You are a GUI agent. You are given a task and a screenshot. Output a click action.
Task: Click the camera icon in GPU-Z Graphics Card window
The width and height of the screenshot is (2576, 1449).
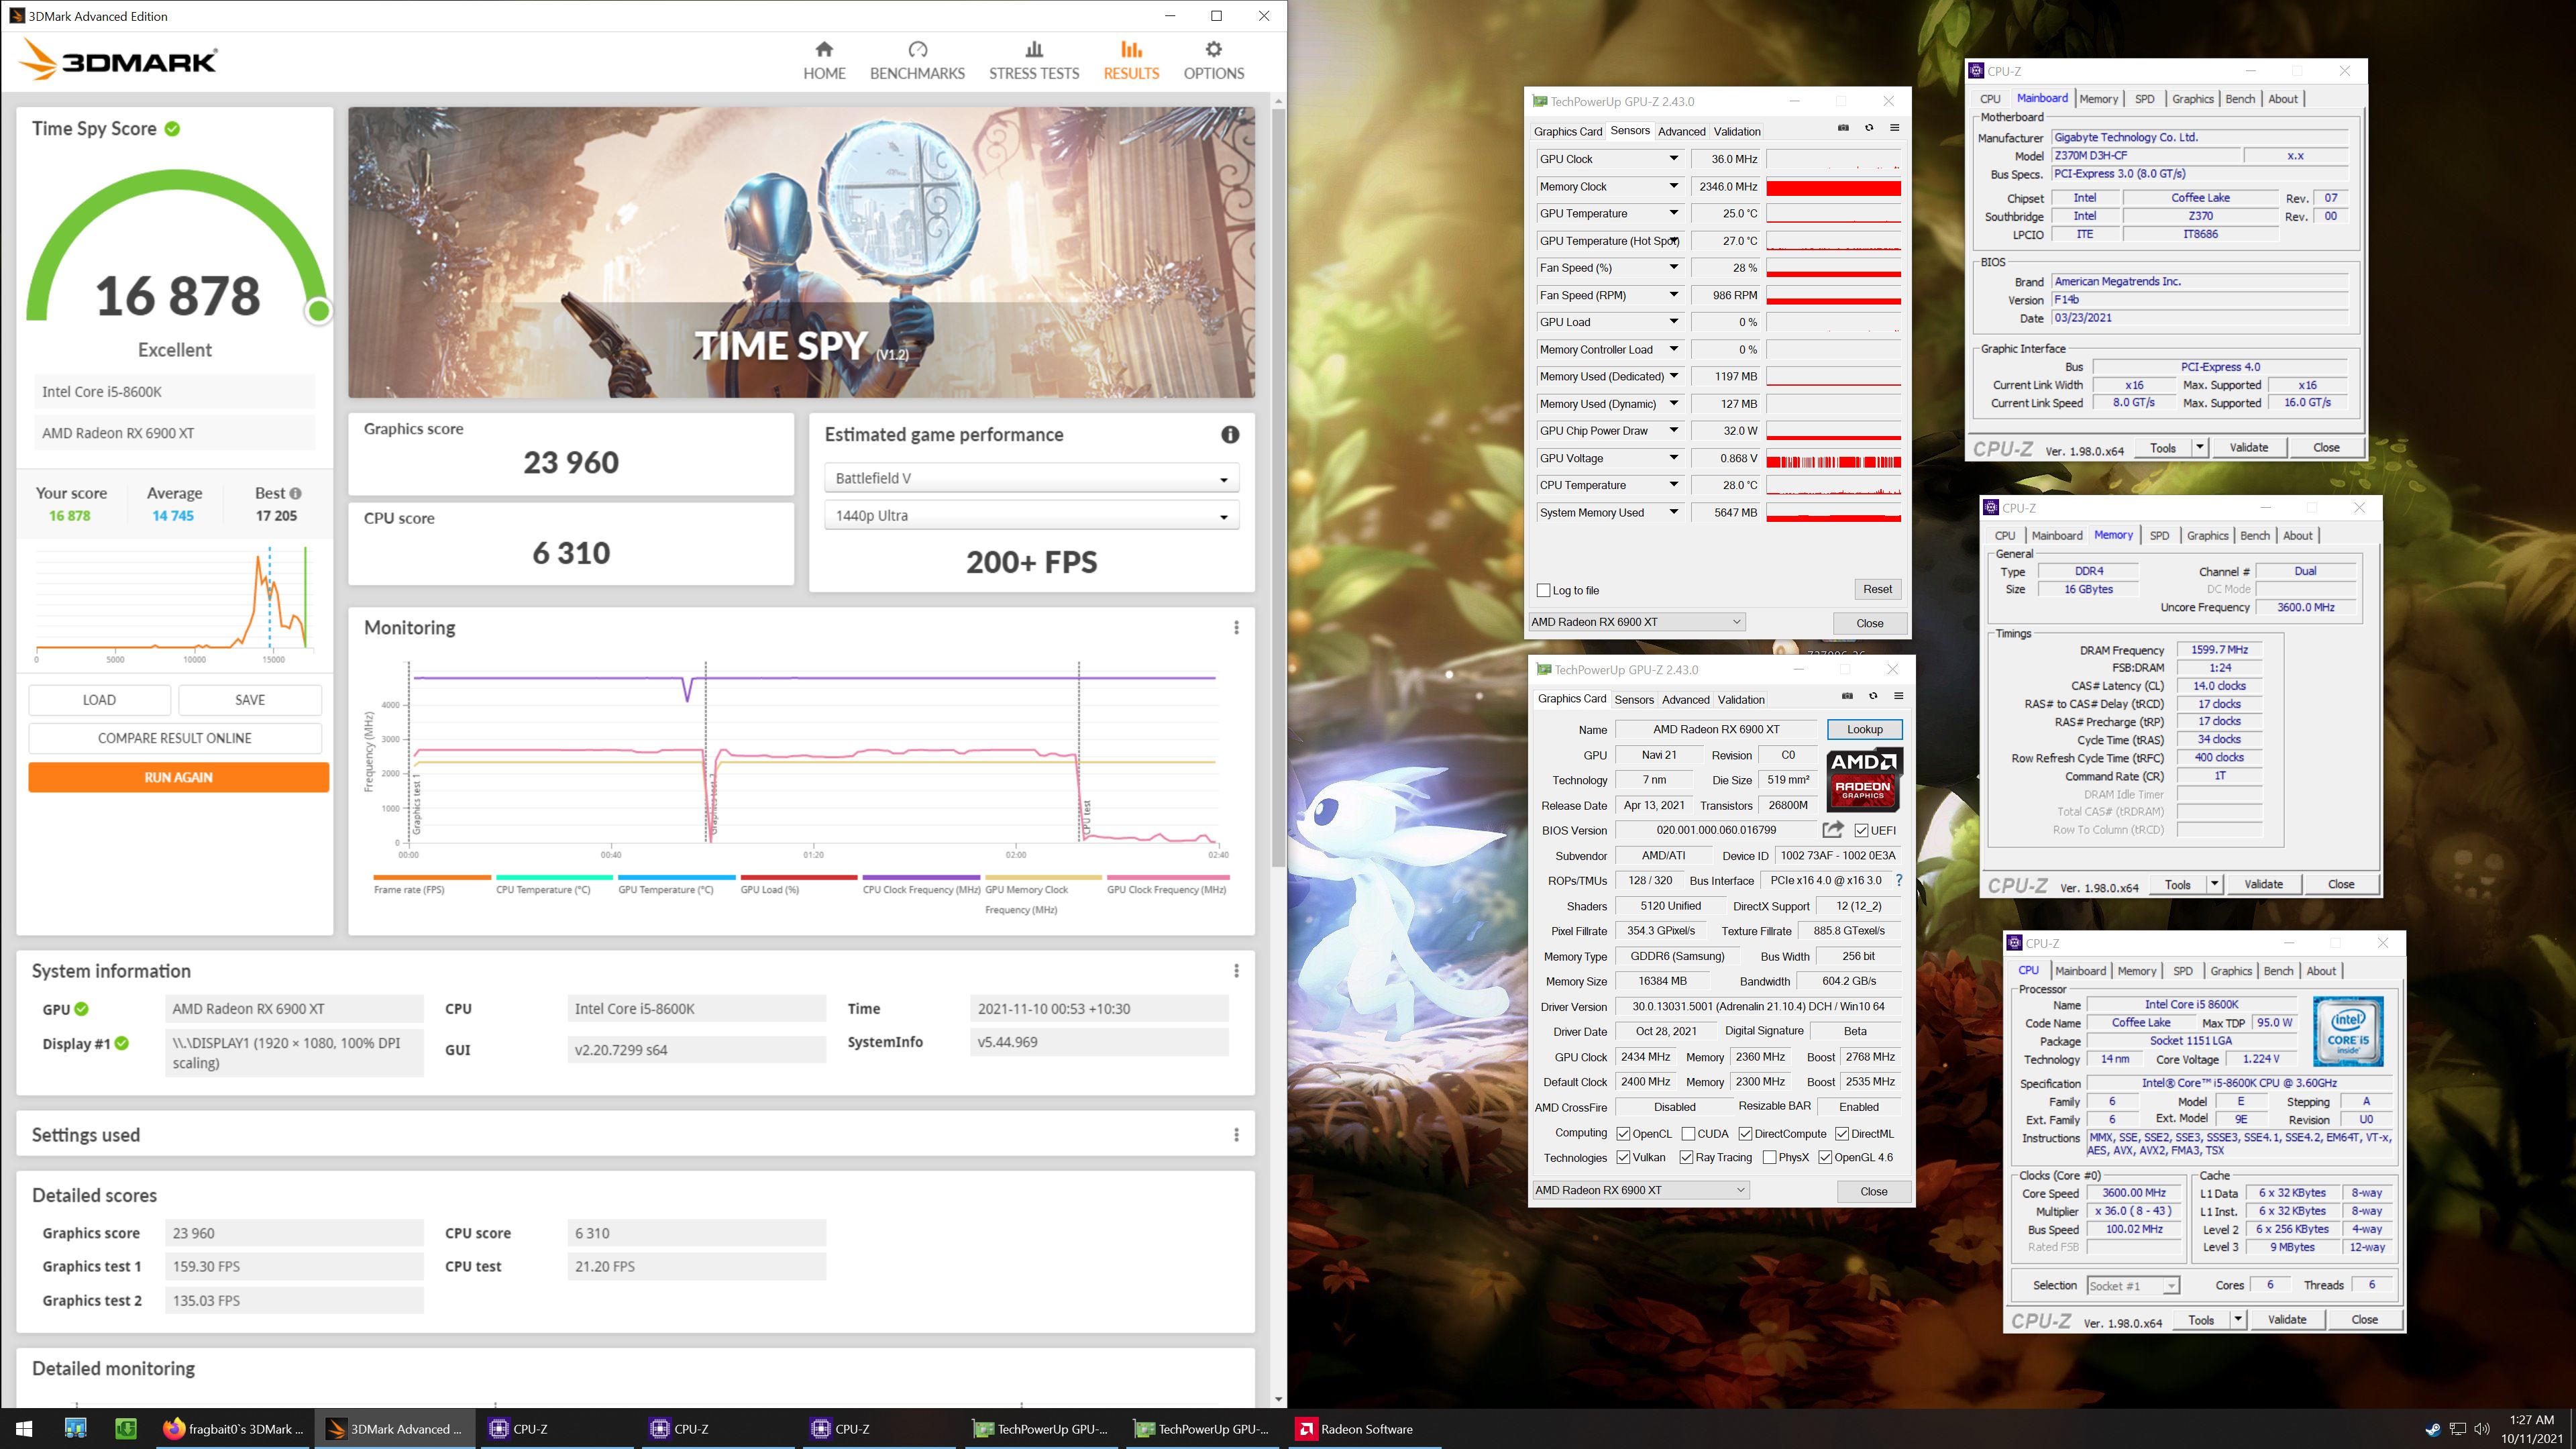tap(1847, 696)
